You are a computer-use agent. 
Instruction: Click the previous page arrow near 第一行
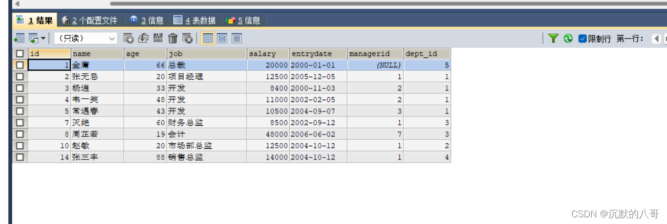point(656,39)
